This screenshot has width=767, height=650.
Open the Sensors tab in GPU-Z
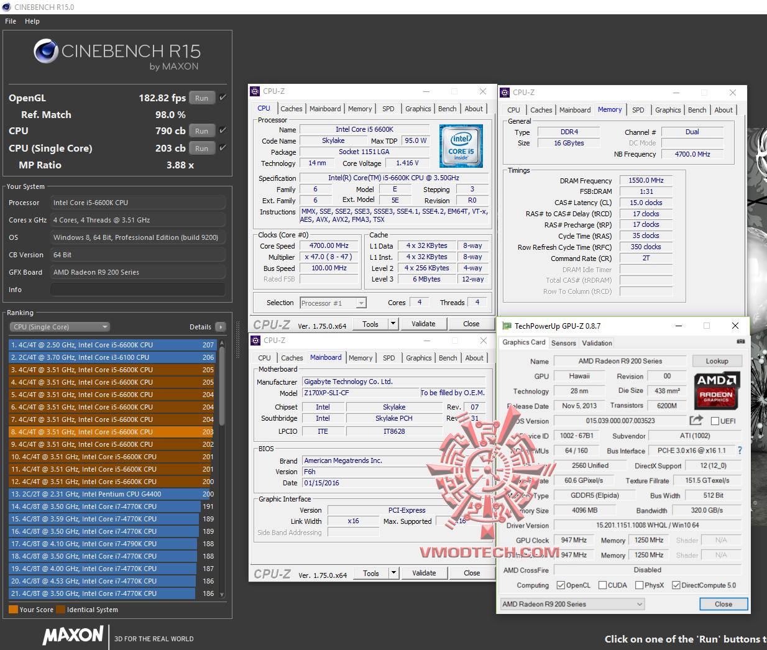point(564,343)
